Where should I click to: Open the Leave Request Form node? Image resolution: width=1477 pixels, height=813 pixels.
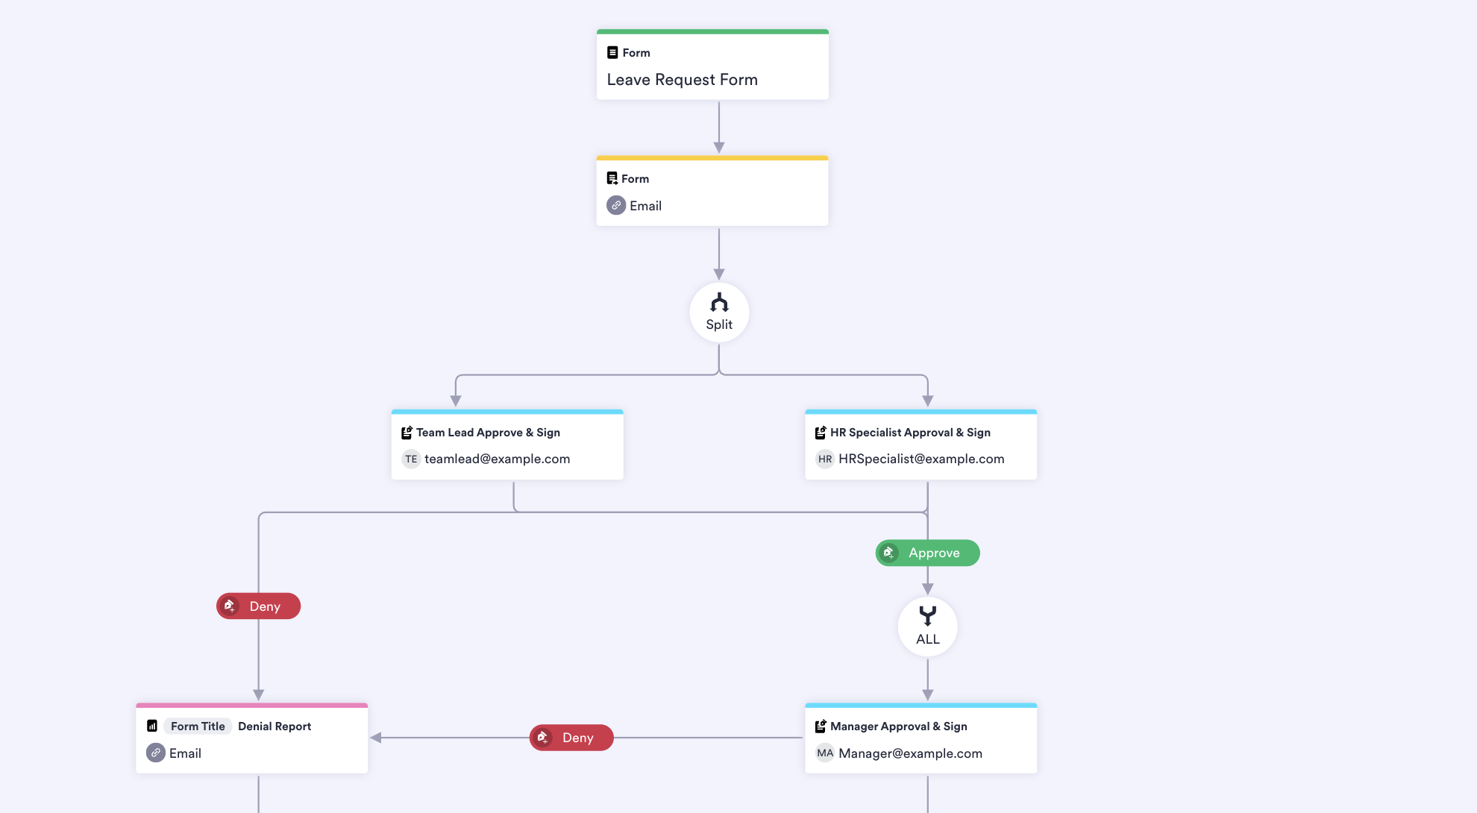point(712,66)
